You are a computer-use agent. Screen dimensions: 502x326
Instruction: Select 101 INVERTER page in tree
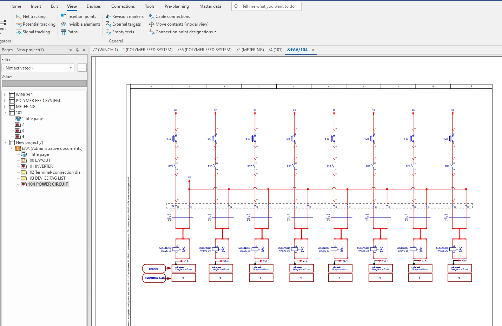click(x=40, y=166)
